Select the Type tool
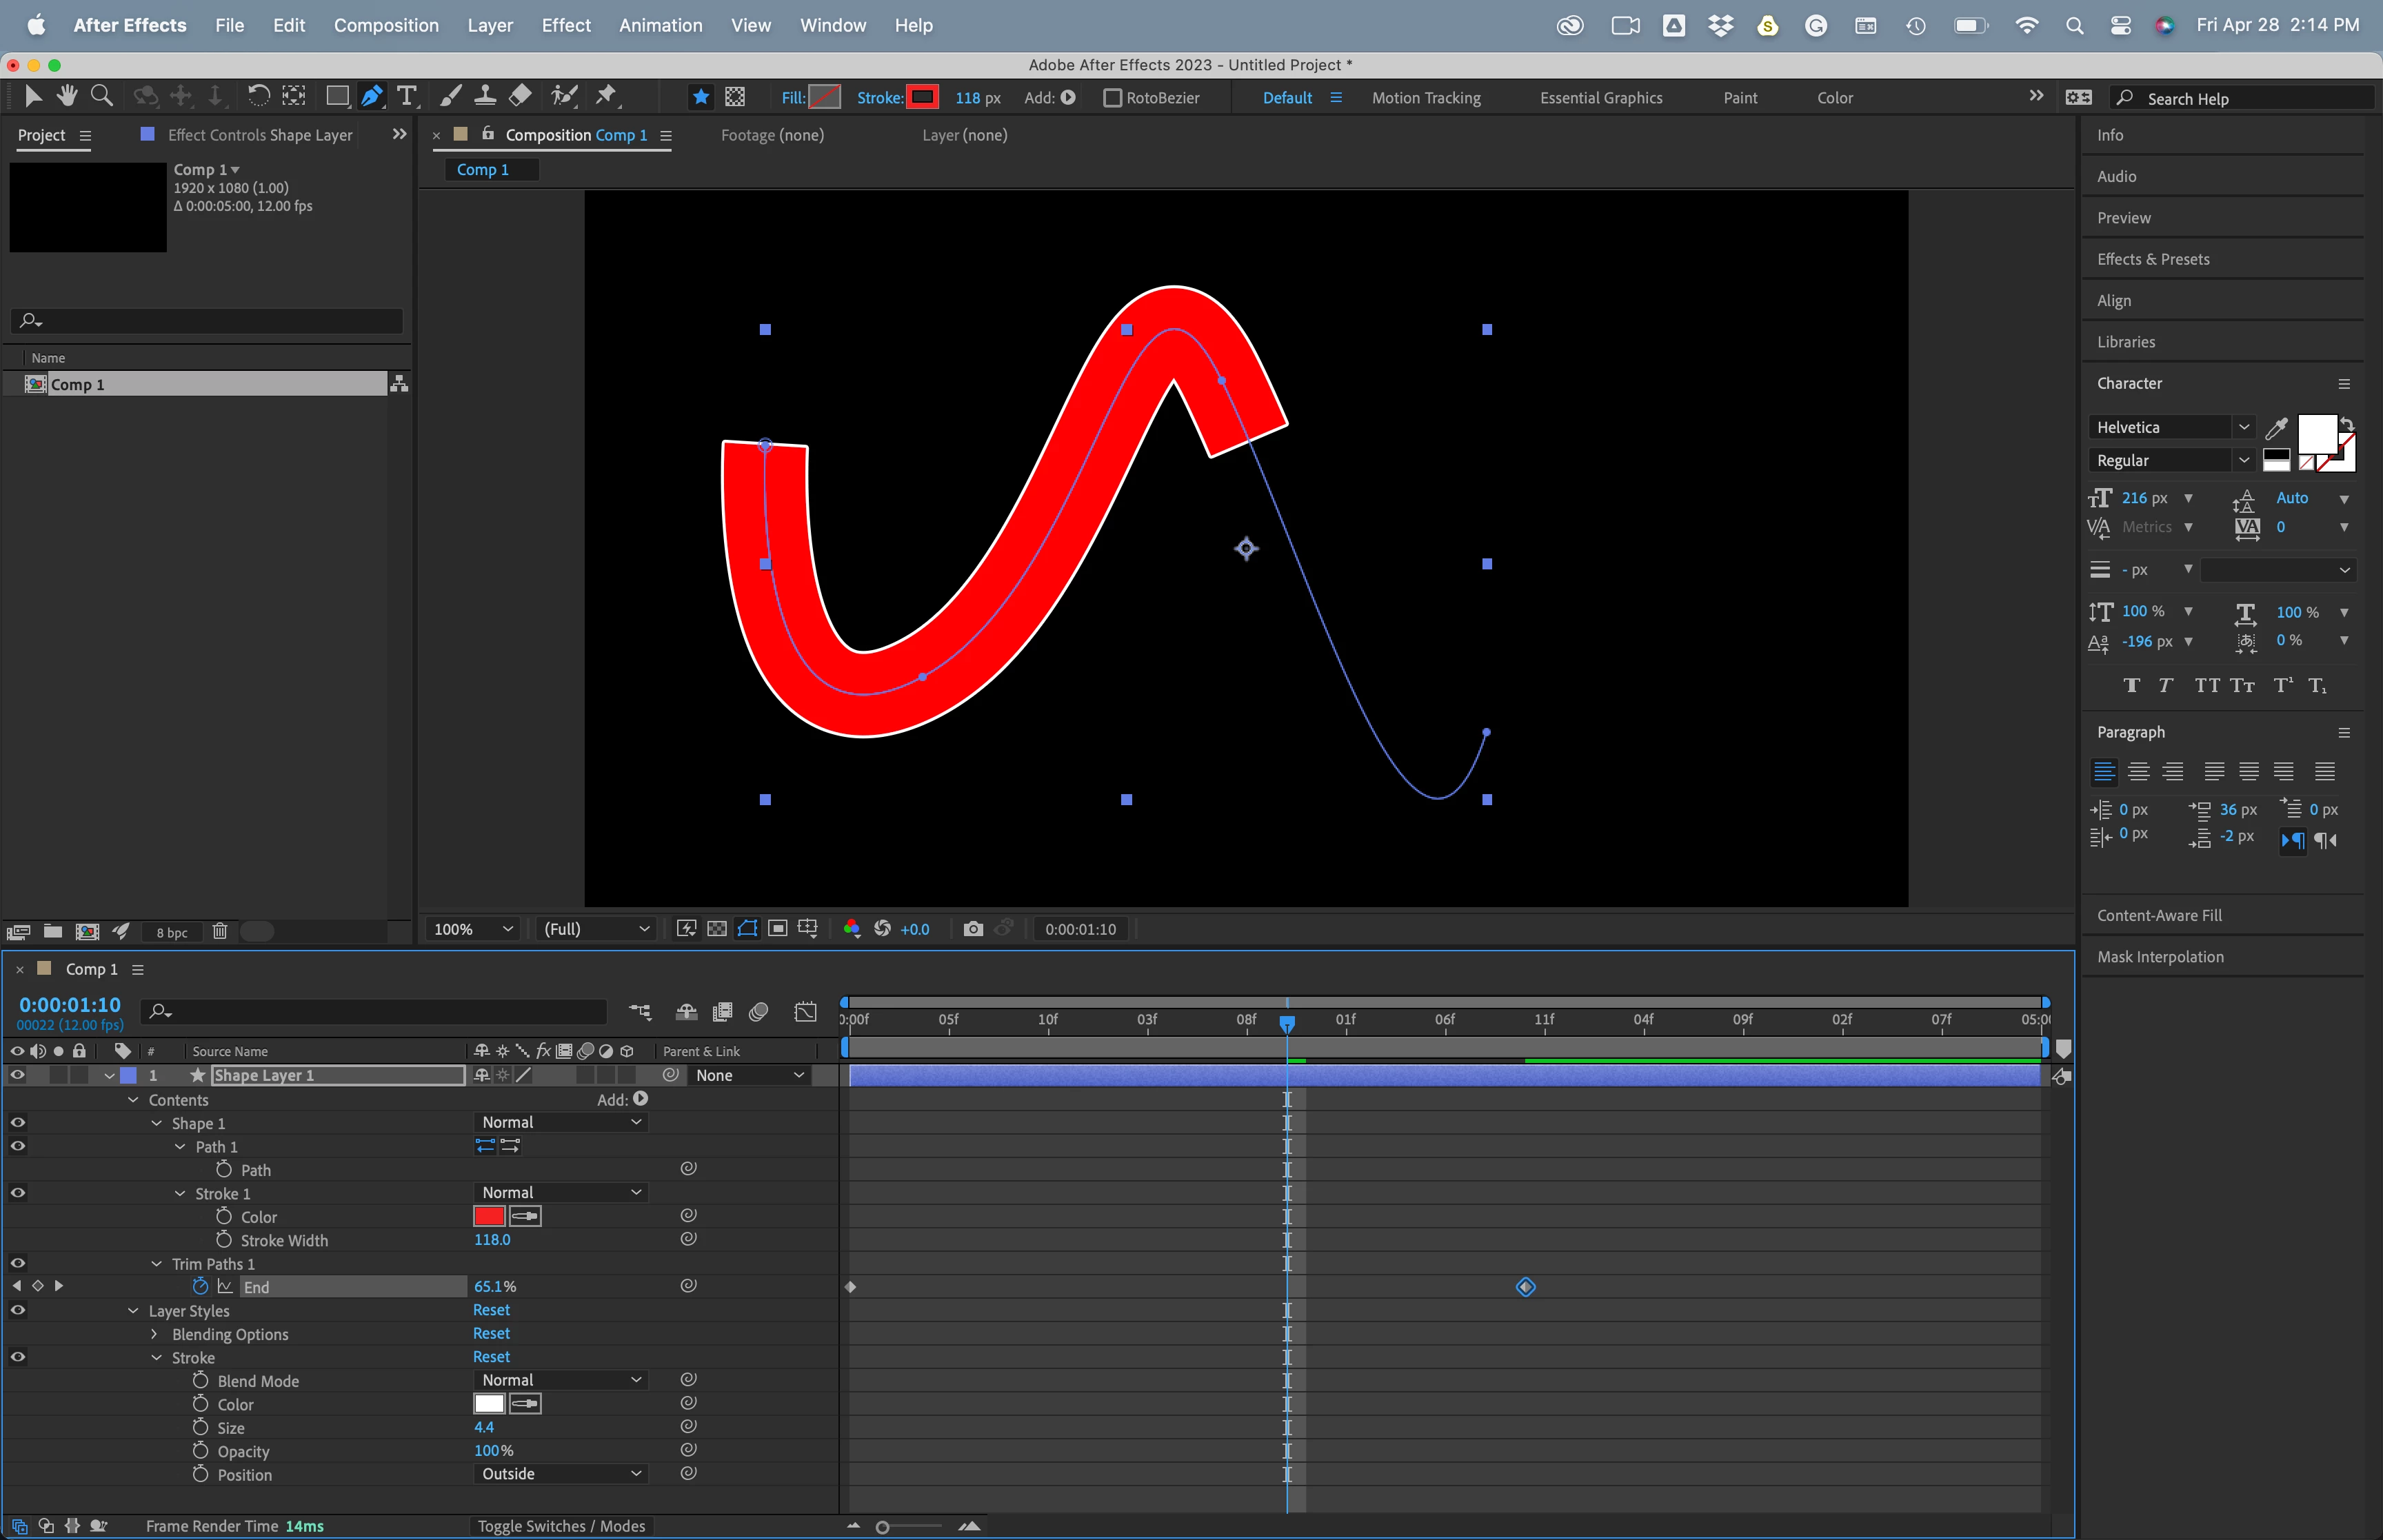 coord(406,96)
